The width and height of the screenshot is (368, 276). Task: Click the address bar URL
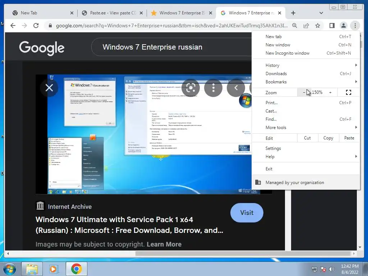pyautogui.click(x=171, y=26)
